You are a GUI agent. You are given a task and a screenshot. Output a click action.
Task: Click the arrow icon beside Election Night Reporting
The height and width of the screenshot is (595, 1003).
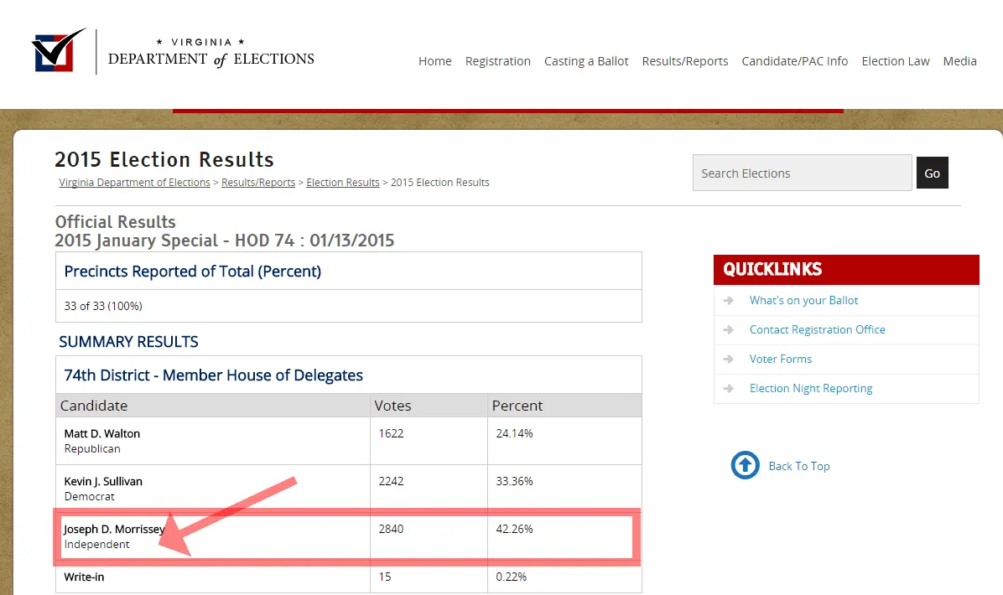tap(729, 388)
